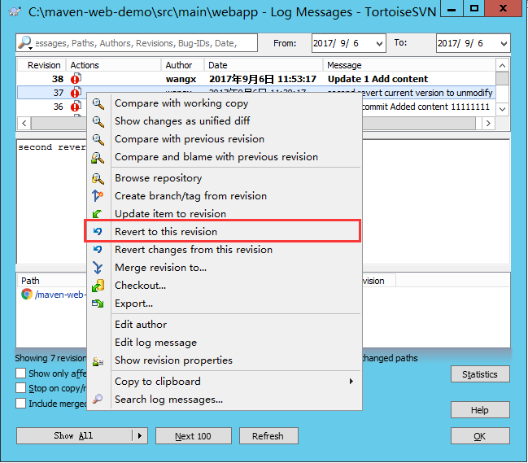Click the Show revision properties icon
This screenshot has width=528, height=463.
coord(98,361)
